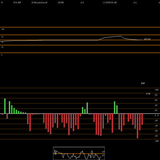The height and width of the screenshot is (160, 160).
Task: Click the 30 level label on RSI axis
Action: [2, 47]
